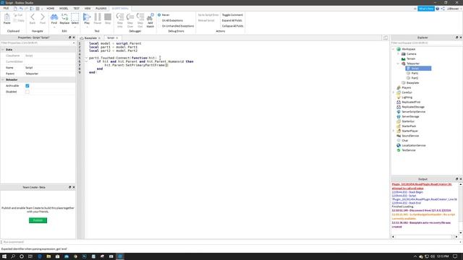The width and height of the screenshot is (463, 260).
Task: Collapse the Data properties section
Action: click(3, 50)
